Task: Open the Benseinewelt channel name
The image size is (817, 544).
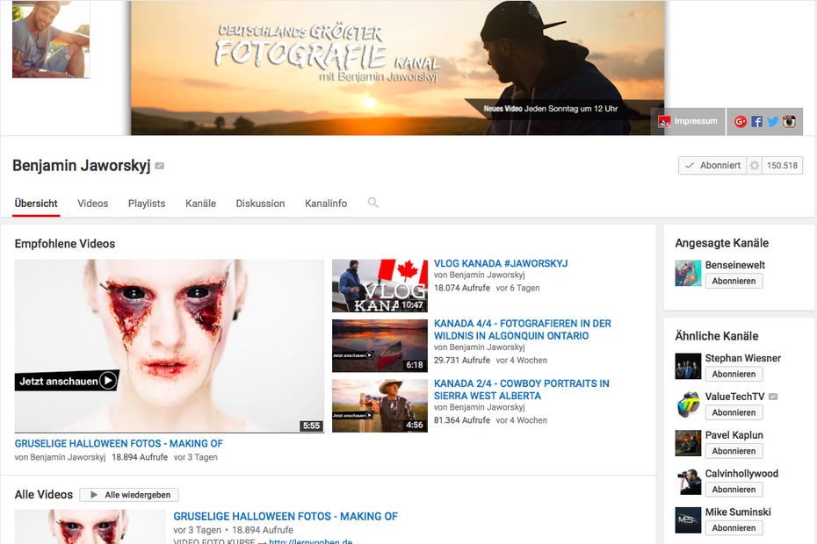Action: tap(735, 265)
